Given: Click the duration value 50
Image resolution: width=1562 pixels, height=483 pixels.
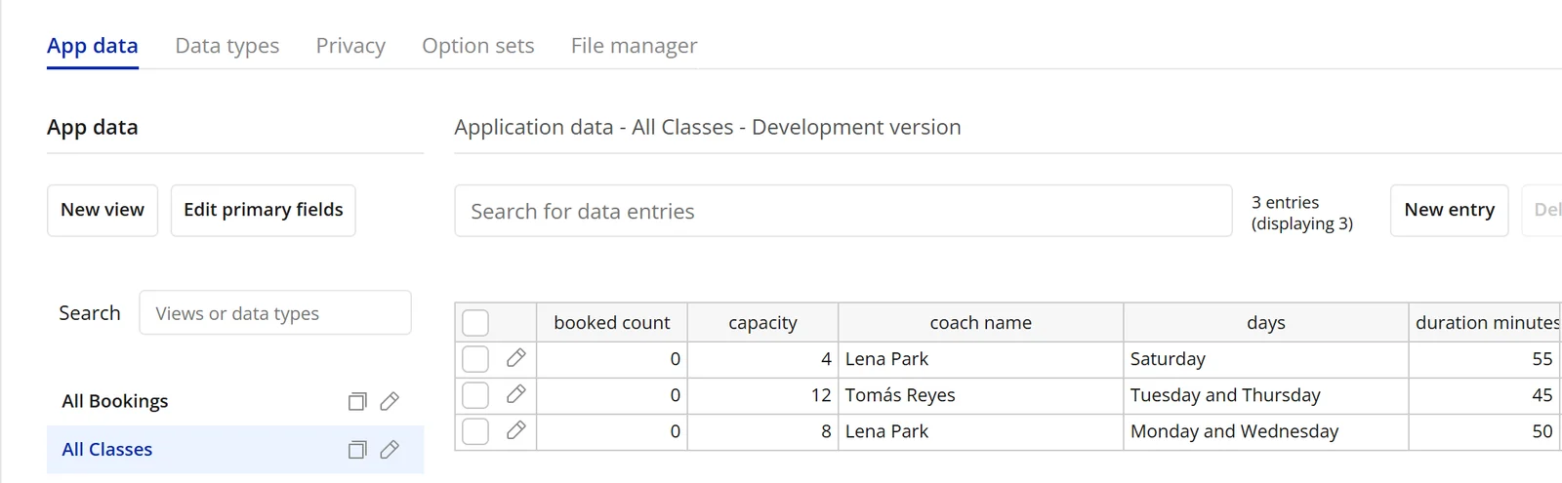Looking at the screenshot, I should [x=1486, y=431].
